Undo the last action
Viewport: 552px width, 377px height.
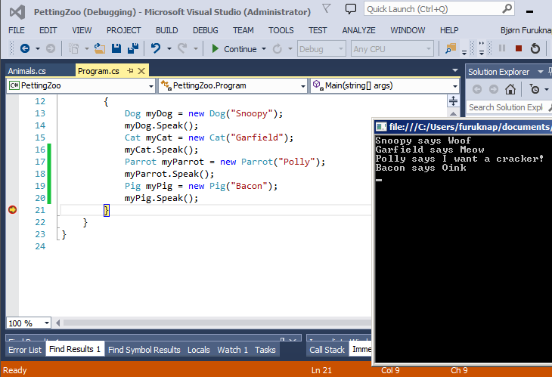(x=156, y=48)
